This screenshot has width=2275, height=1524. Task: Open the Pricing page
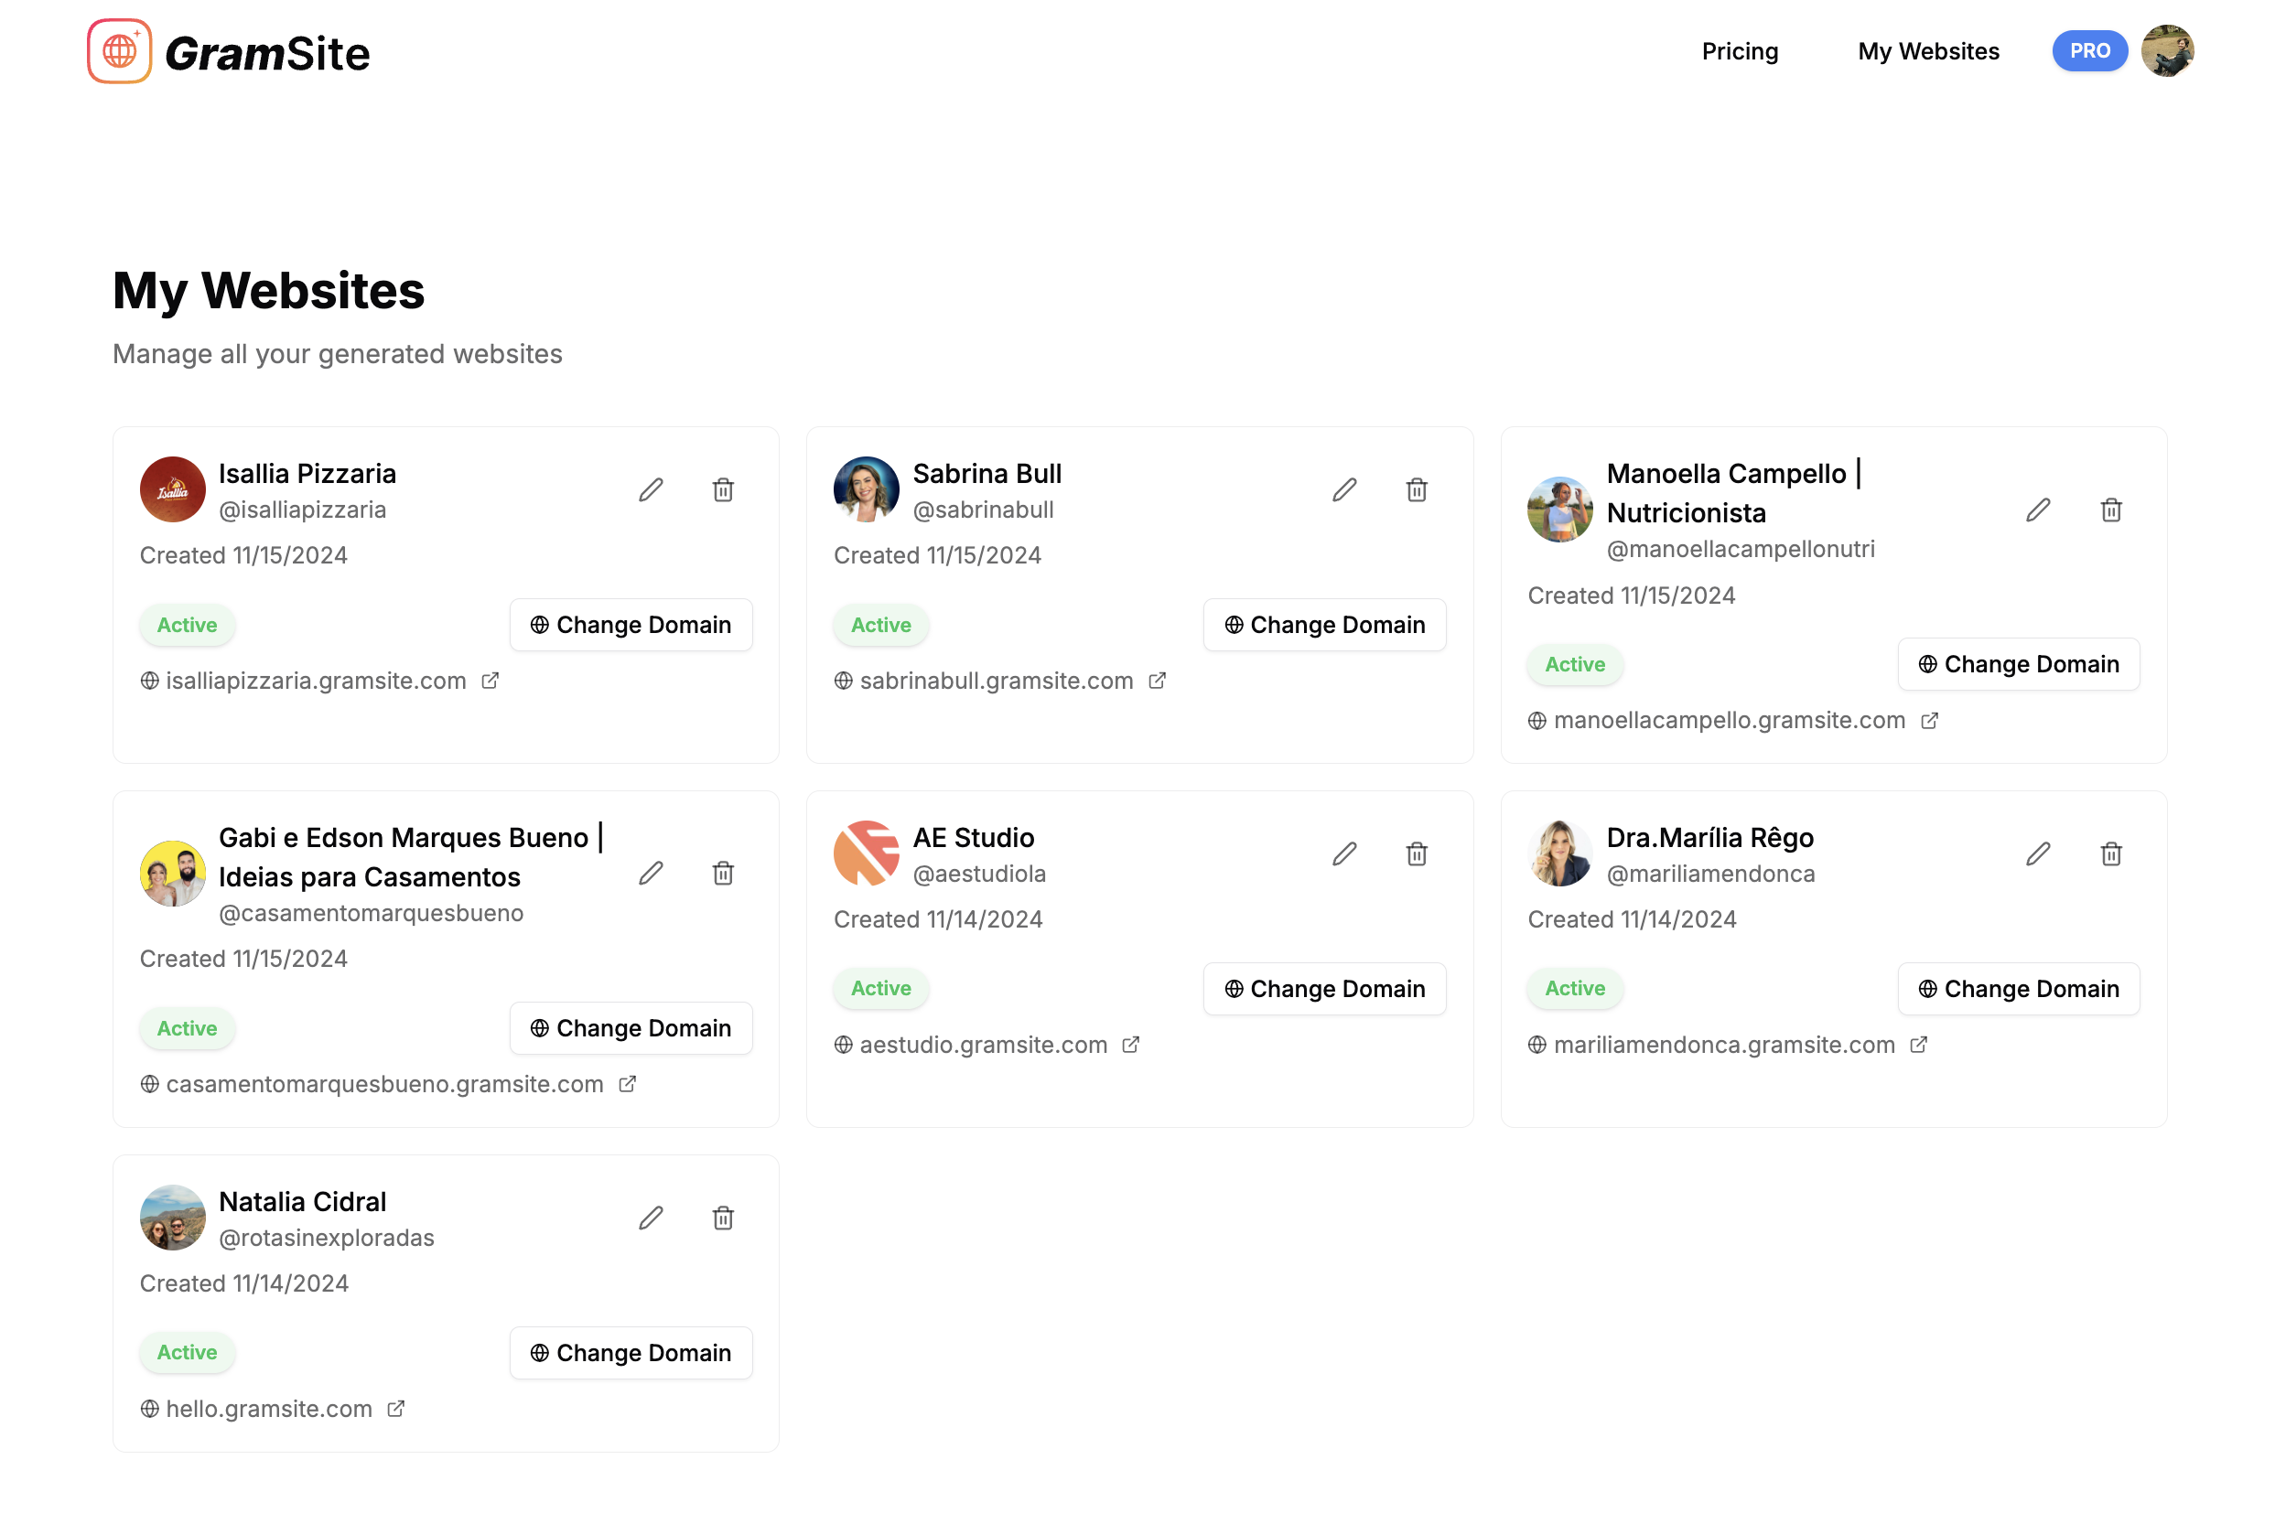click(x=1740, y=51)
